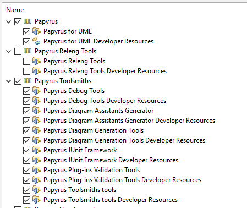247x208 pixels.
Task: Click the Papyrus category icon
Action: (28, 21)
